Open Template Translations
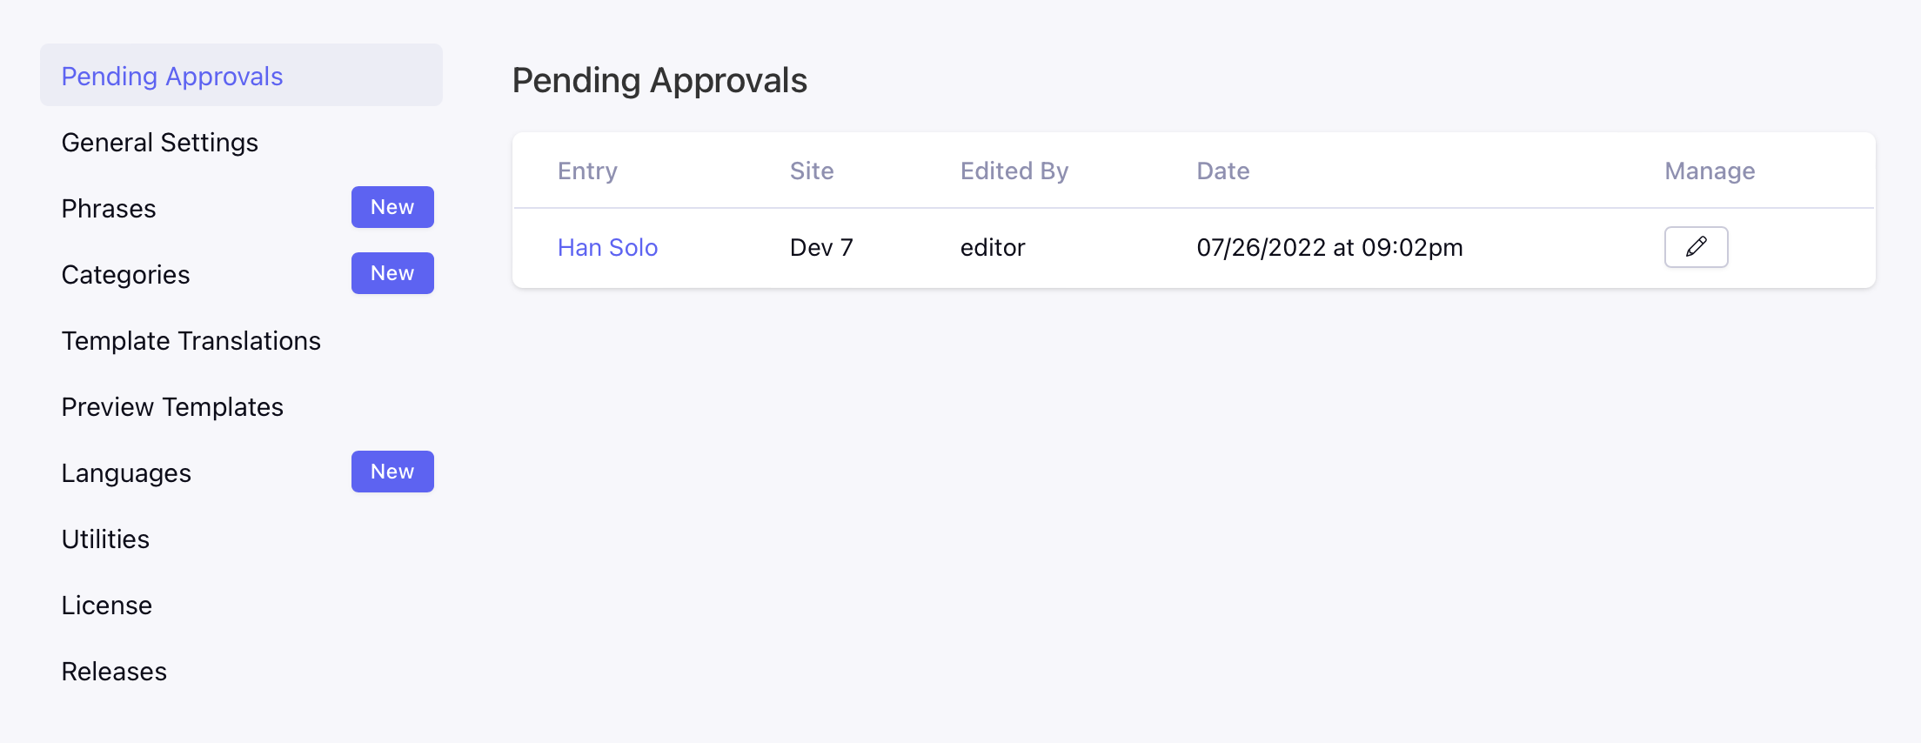 [x=191, y=341]
